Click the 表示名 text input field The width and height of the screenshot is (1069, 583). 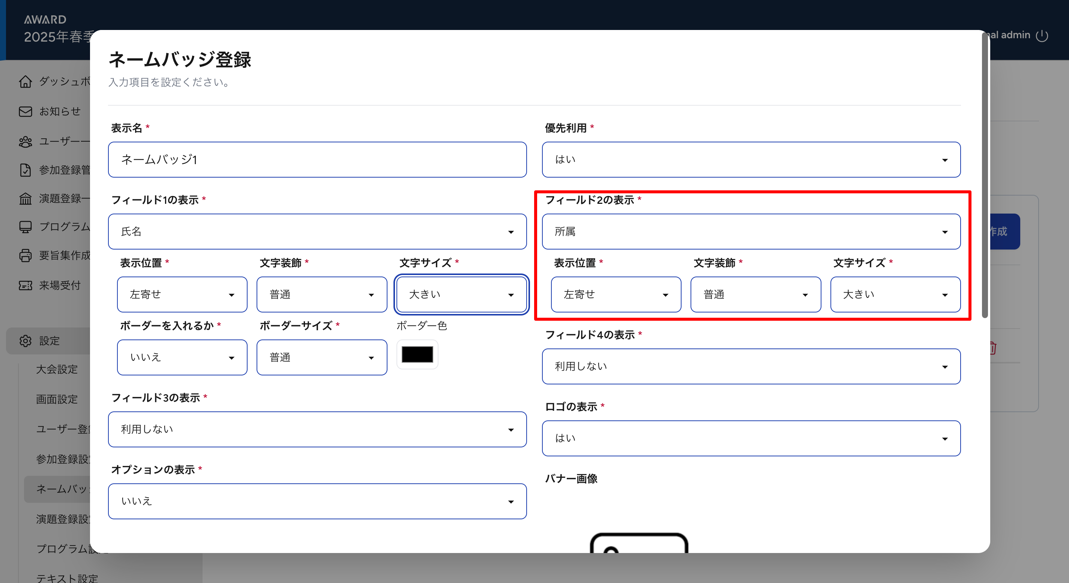point(317,160)
